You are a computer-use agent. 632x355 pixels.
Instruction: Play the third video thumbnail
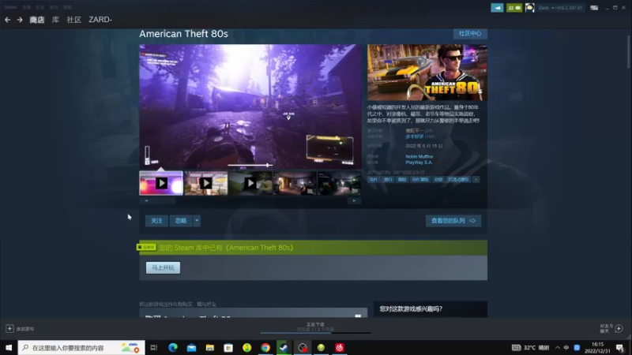click(250, 183)
